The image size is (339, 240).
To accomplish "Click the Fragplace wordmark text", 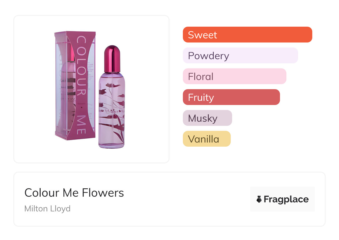I will (x=286, y=199).
